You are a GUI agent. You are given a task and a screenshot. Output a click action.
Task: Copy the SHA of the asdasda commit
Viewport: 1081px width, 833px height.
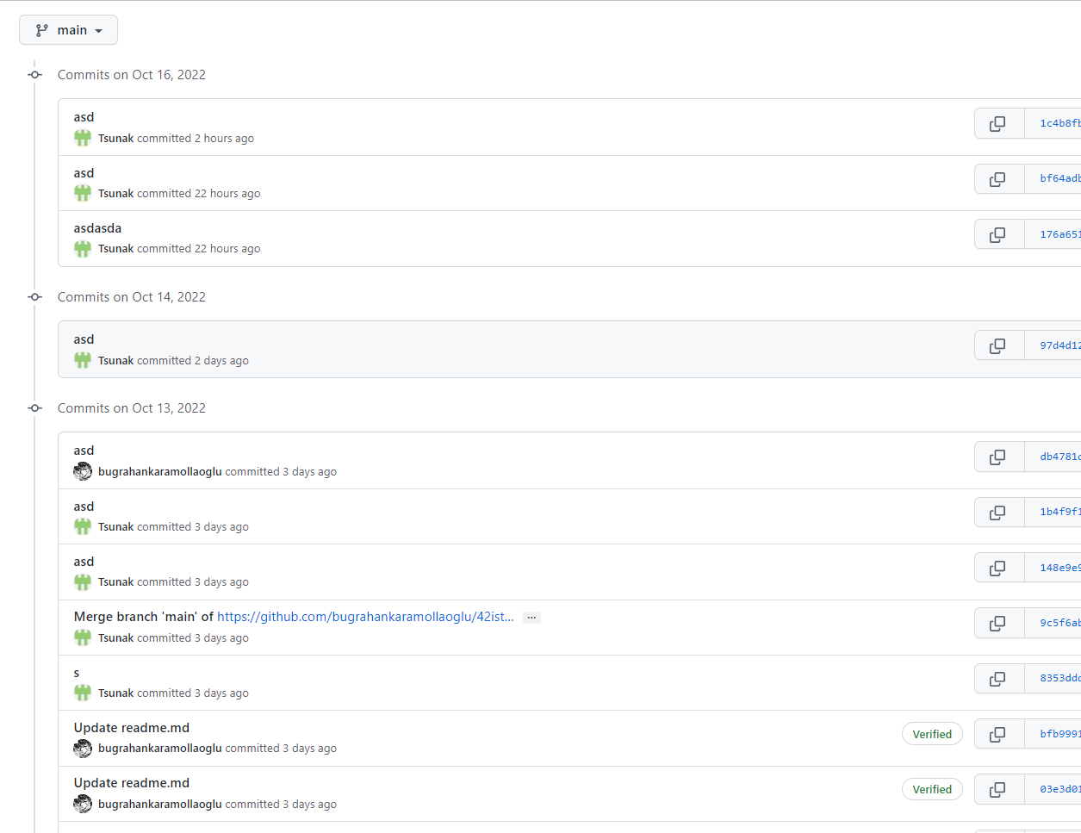tap(998, 233)
